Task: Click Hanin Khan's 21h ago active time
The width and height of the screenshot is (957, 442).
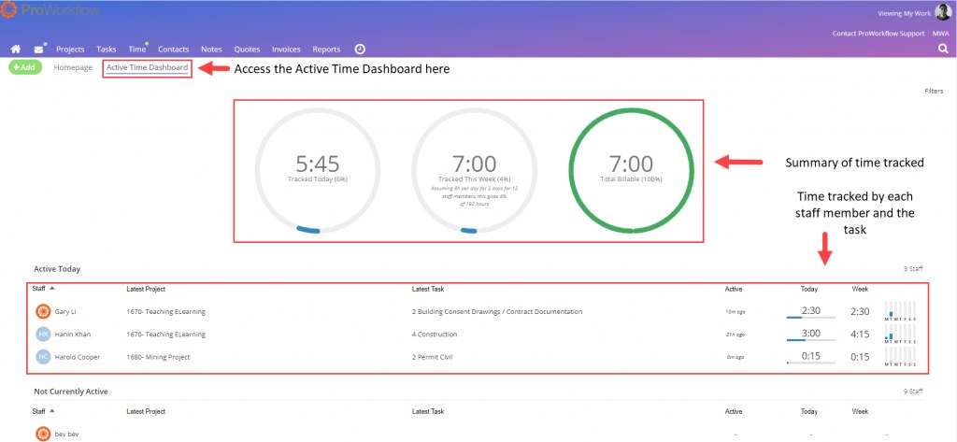Action: (735, 335)
